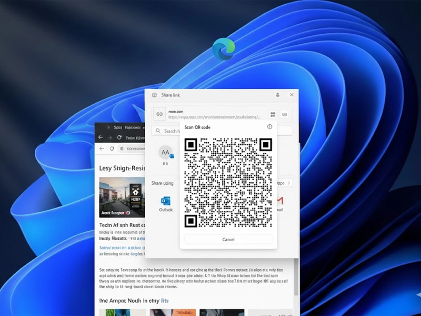Click the browser back arrow in dark toolbar
Viewport: 421px width, 316px height.
tap(101, 137)
